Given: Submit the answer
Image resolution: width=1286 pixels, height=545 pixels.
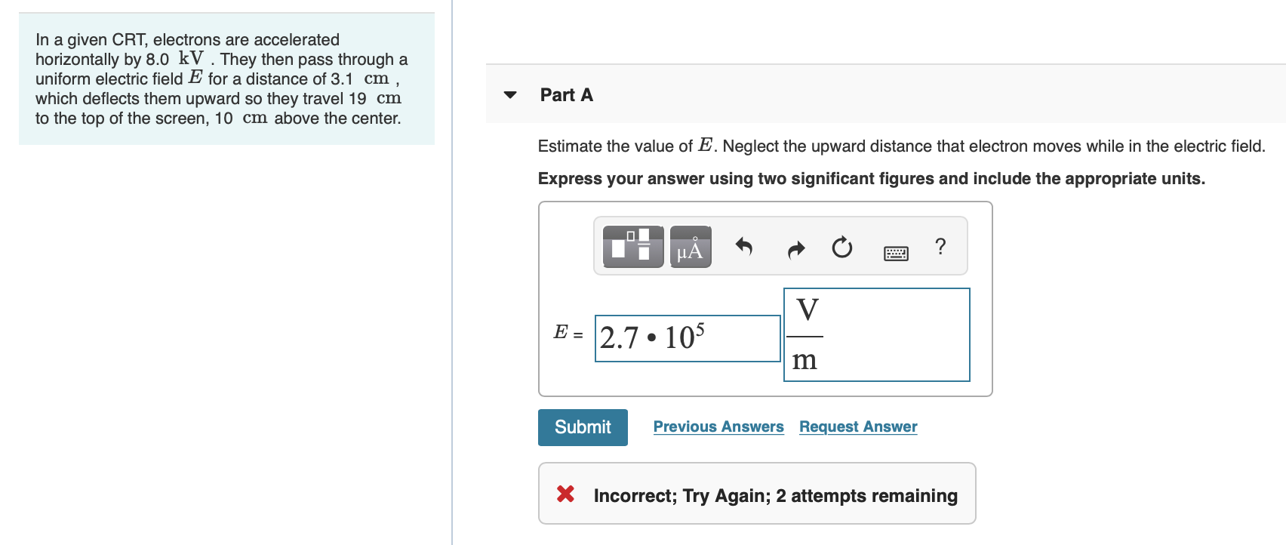Looking at the screenshot, I should (x=583, y=427).
